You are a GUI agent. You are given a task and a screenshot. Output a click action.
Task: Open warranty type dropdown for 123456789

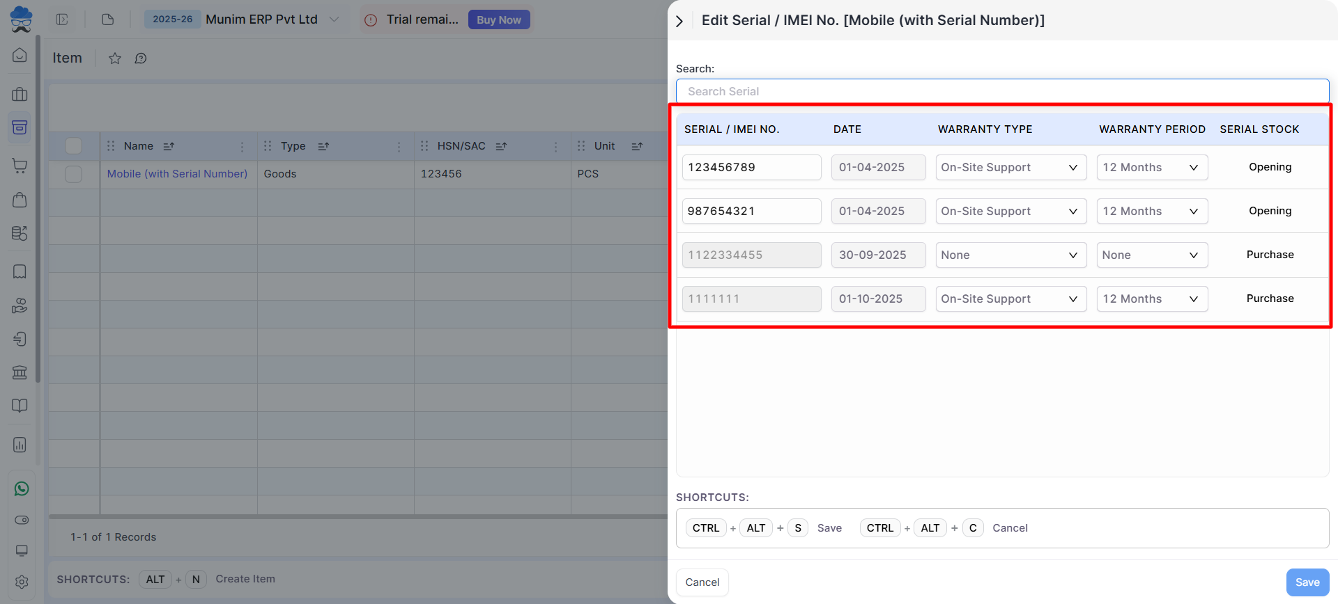(x=1010, y=168)
